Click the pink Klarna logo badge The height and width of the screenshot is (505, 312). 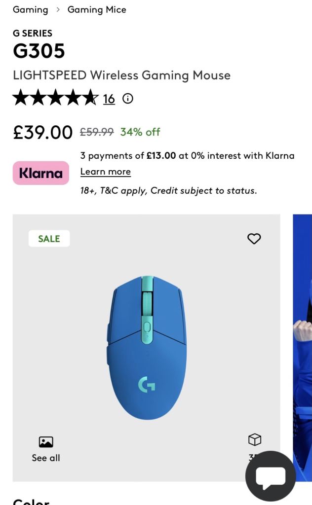[41, 173]
